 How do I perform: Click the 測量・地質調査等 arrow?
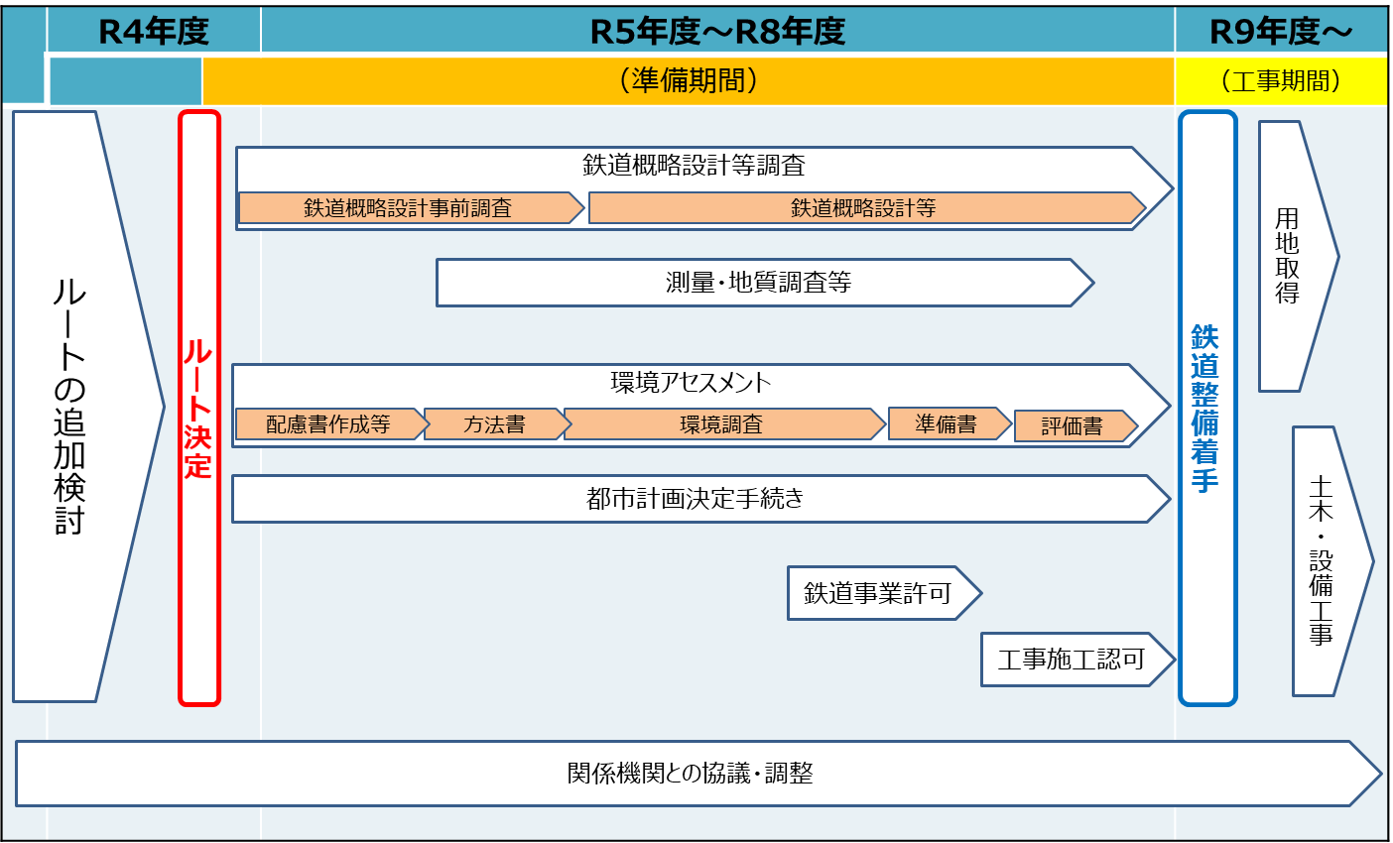click(764, 283)
